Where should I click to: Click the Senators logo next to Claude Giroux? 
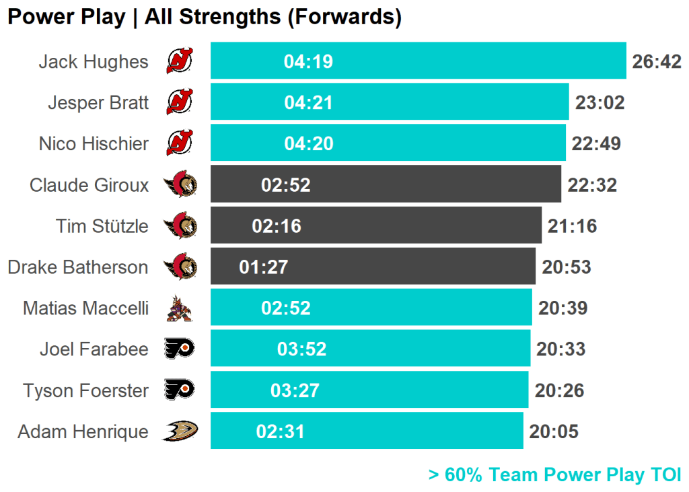[x=180, y=184]
